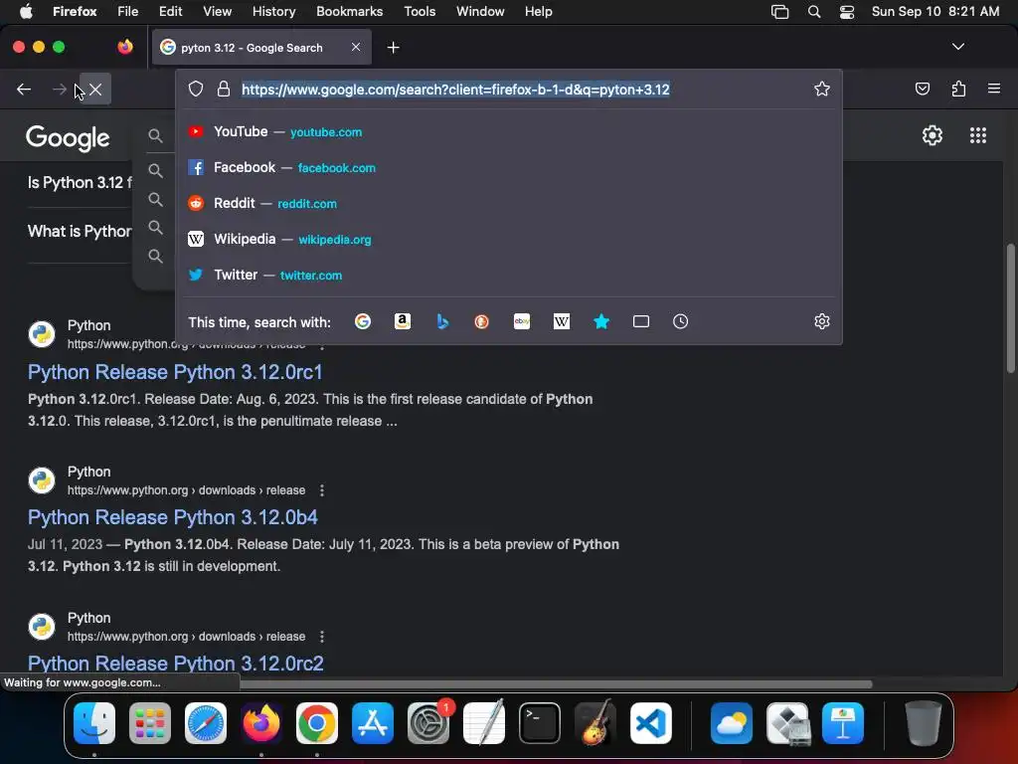The height and width of the screenshot is (764, 1018).
Task: Open tracking protection shield icon
Action: tap(196, 89)
